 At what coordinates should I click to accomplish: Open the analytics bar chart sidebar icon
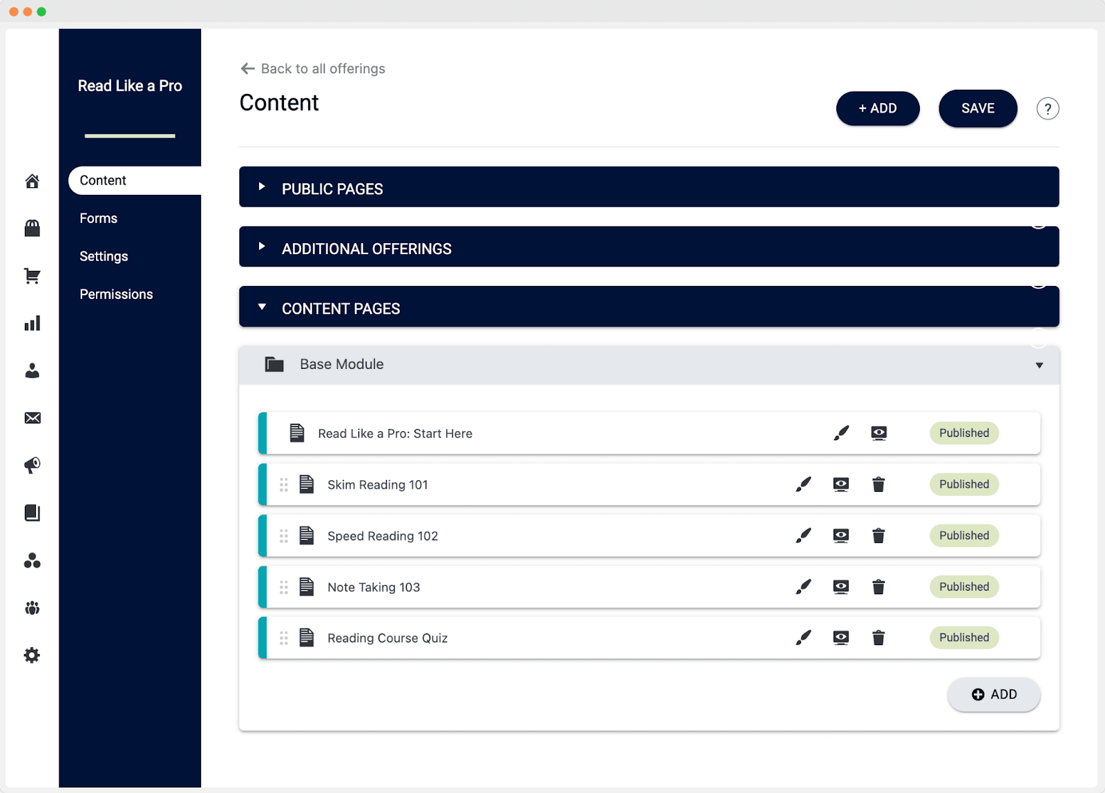point(32,323)
